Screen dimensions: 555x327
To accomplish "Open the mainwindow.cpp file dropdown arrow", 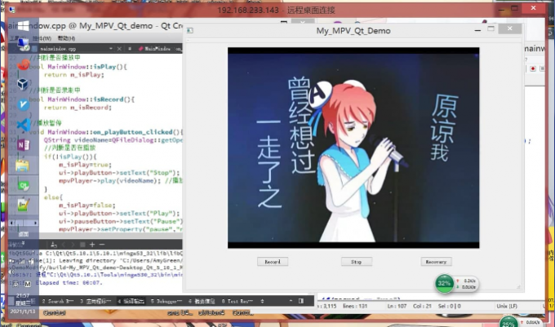I will point(111,49).
